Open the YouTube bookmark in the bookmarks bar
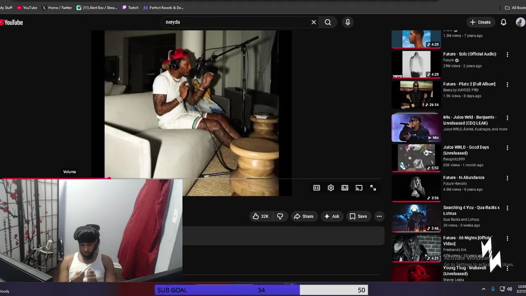 point(27,7)
